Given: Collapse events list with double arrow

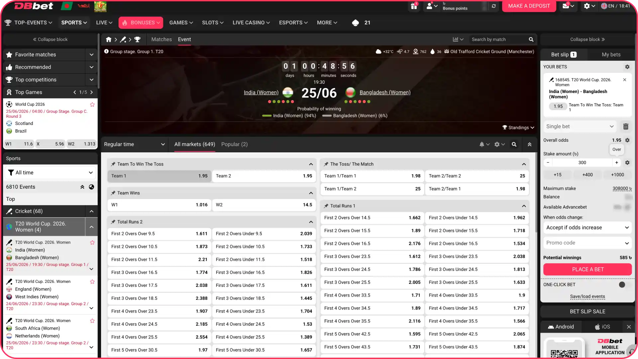Looking at the screenshot, I should (82, 187).
